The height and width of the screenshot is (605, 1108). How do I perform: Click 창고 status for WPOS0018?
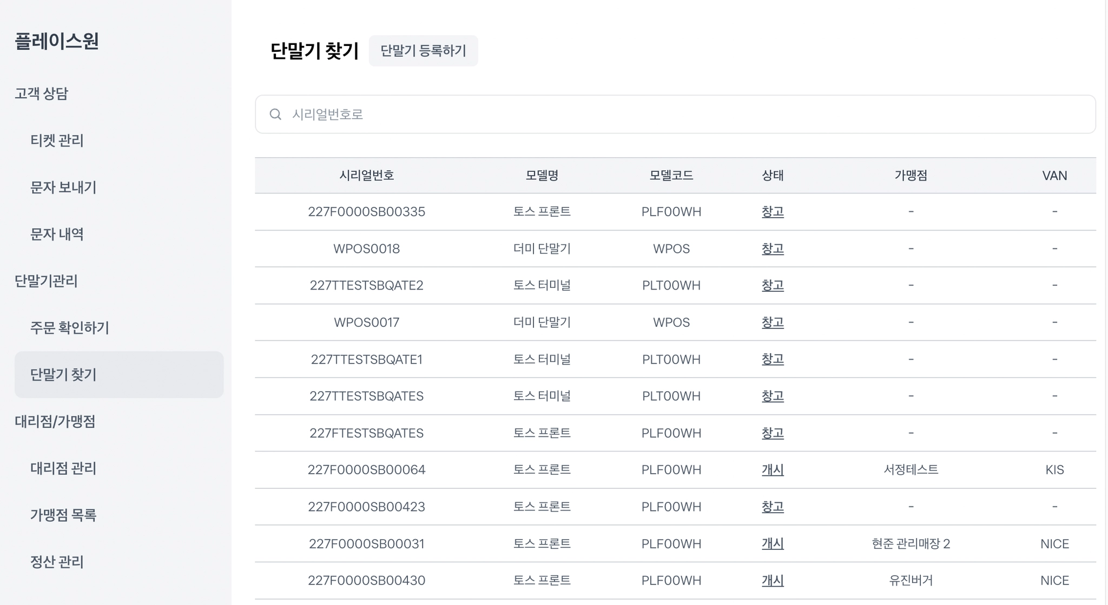point(772,249)
